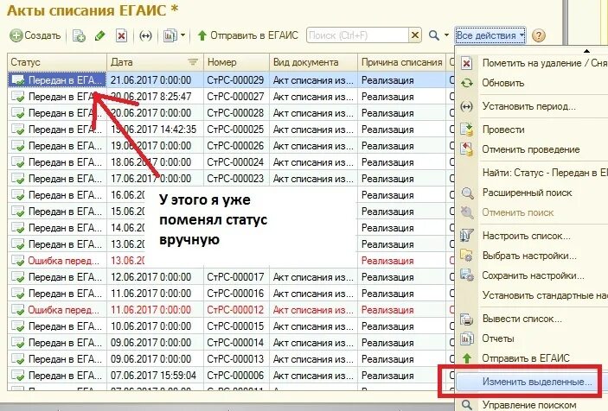Select row with number СтРС-000029

click(x=231, y=80)
